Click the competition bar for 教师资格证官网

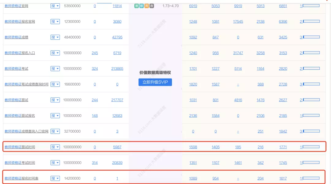pos(311,6)
